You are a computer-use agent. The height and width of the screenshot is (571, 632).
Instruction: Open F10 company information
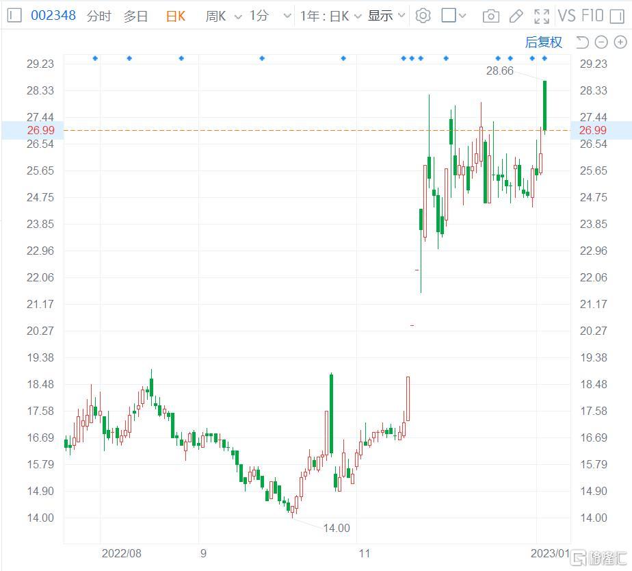[592, 16]
